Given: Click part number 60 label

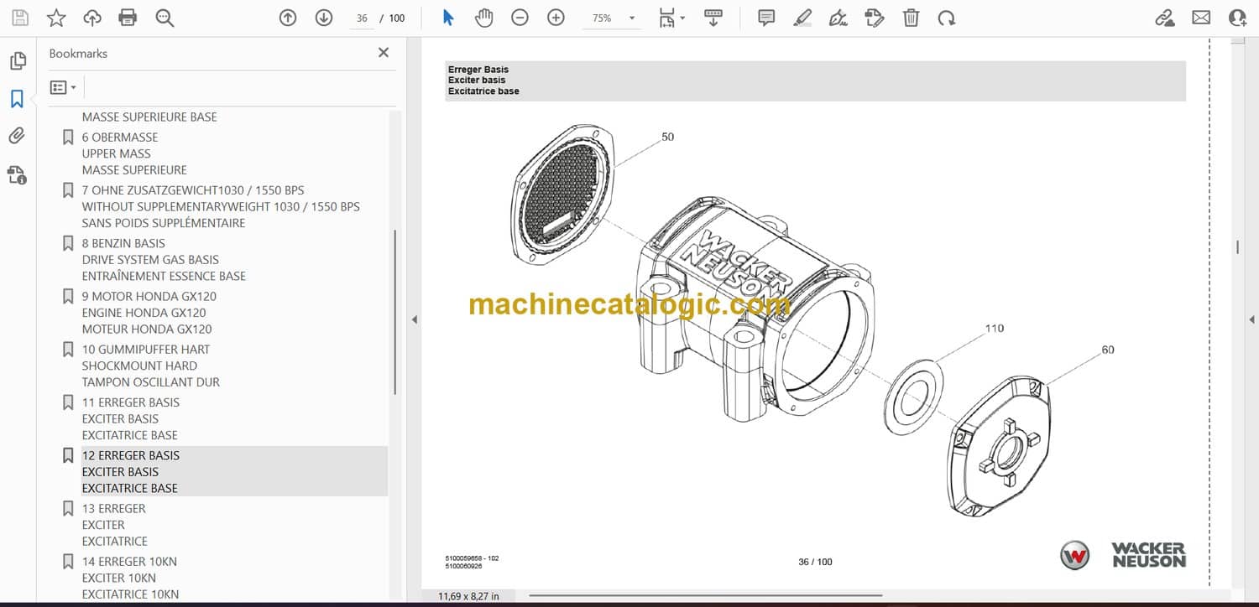Looking at the screenshot, I should [1108, 350].
